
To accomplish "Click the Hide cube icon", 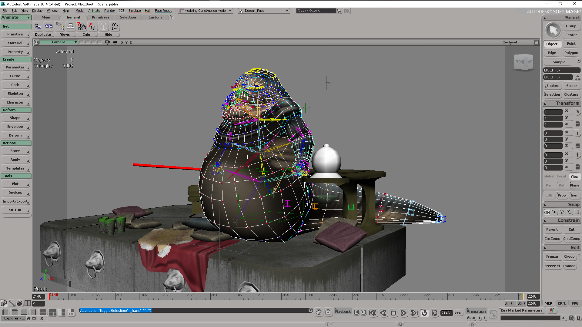I will click(103, 27).
